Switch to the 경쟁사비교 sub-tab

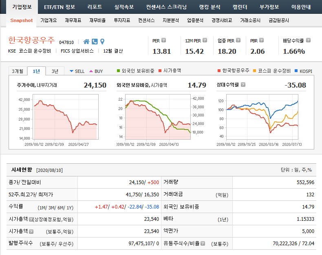222,20
